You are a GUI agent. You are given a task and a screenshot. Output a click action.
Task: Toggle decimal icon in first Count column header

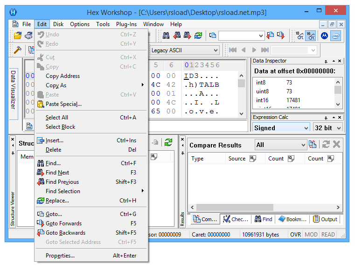pos(291,159)
